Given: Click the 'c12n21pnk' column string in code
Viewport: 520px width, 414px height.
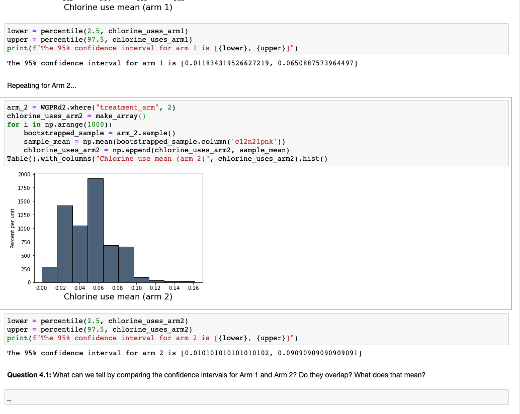Looking at the screenshot, I should point(254,142).
